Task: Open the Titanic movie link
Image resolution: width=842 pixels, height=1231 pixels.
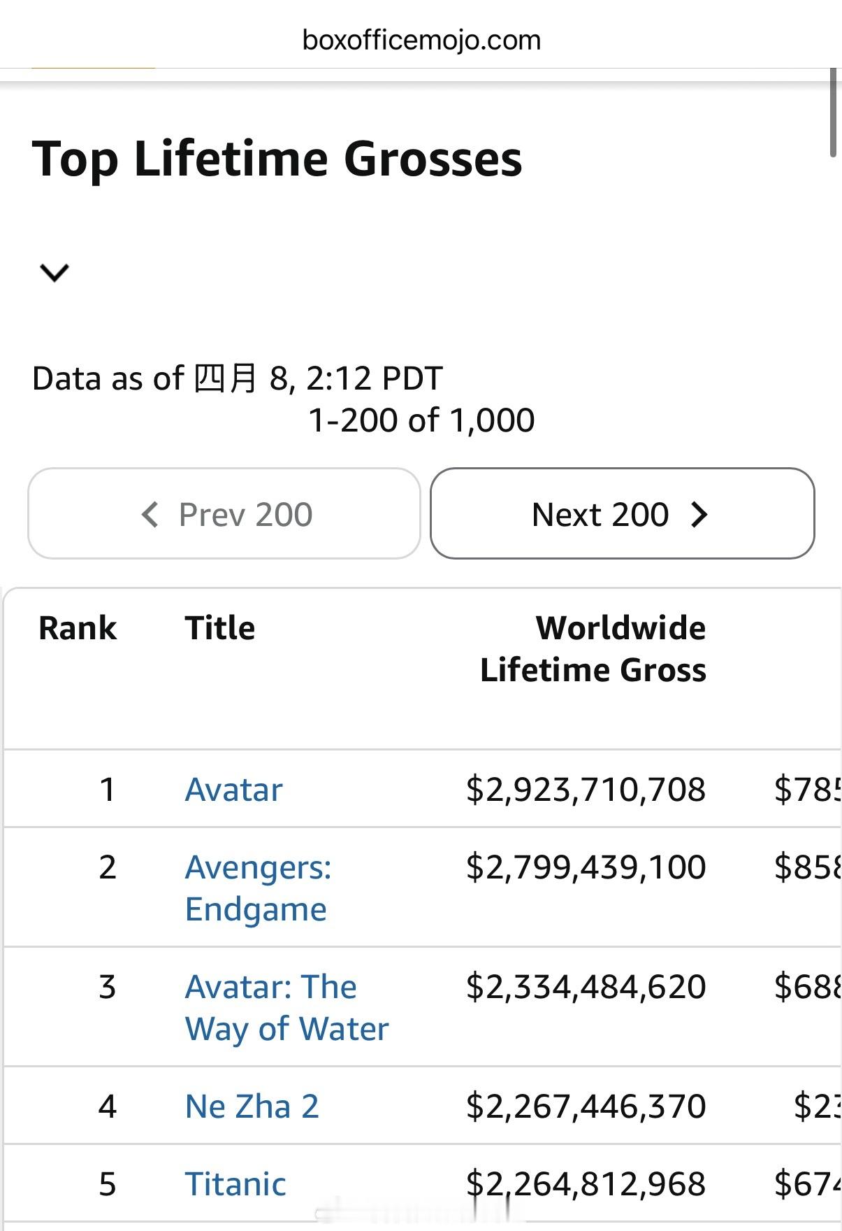Action: tap(235, 1184)
